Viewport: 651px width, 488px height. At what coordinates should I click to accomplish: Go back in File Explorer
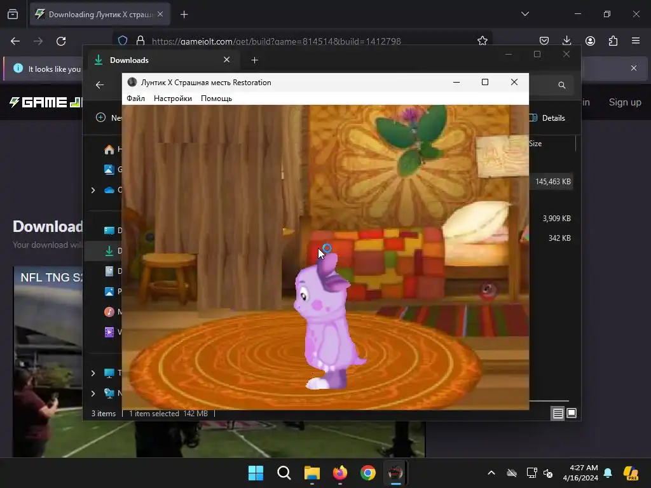click(100, 85)
